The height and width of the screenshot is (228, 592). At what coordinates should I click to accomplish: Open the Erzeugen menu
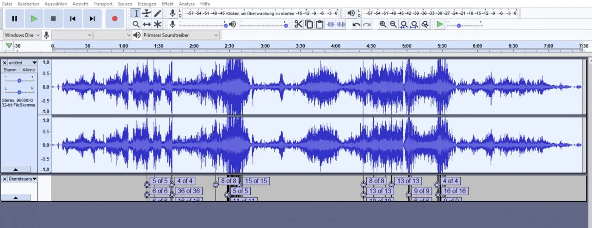(x=147, y=4)
